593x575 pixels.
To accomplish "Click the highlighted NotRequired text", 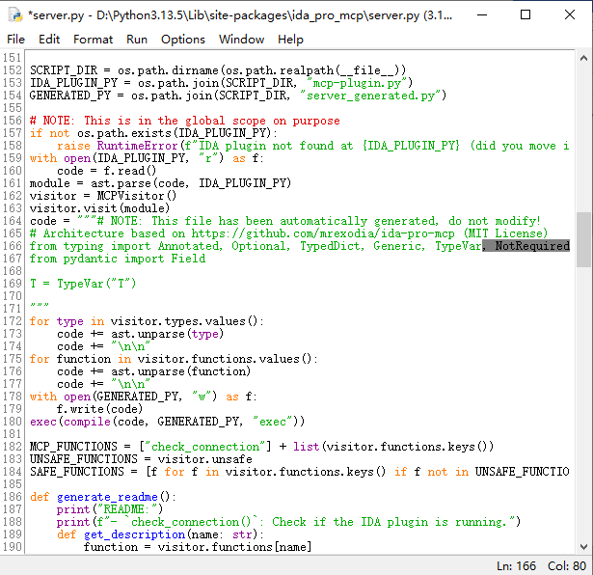I will 531,246.
